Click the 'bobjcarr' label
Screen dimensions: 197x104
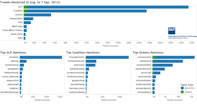click(x=14, y=88)
